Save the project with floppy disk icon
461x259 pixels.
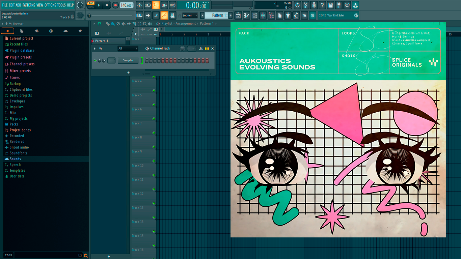point(331,5)
